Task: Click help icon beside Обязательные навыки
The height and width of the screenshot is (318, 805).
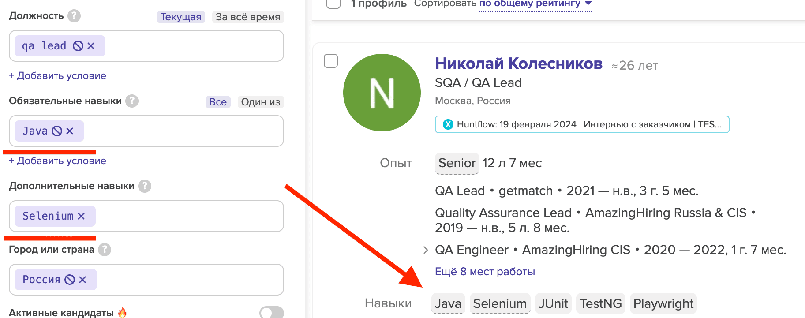Action: point(131,101)
